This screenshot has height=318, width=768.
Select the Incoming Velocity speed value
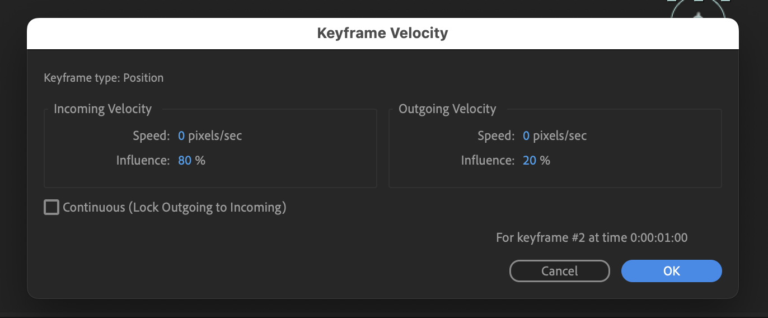(x=181, y=135)
